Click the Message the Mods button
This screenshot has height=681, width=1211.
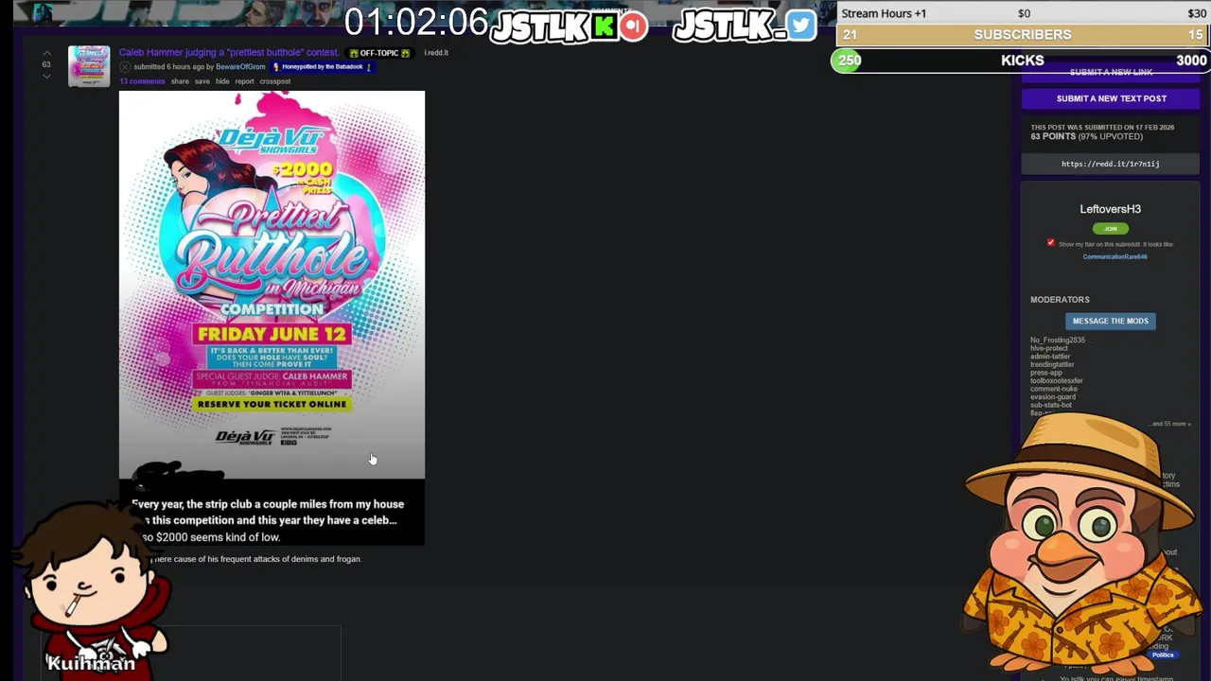1110,321
